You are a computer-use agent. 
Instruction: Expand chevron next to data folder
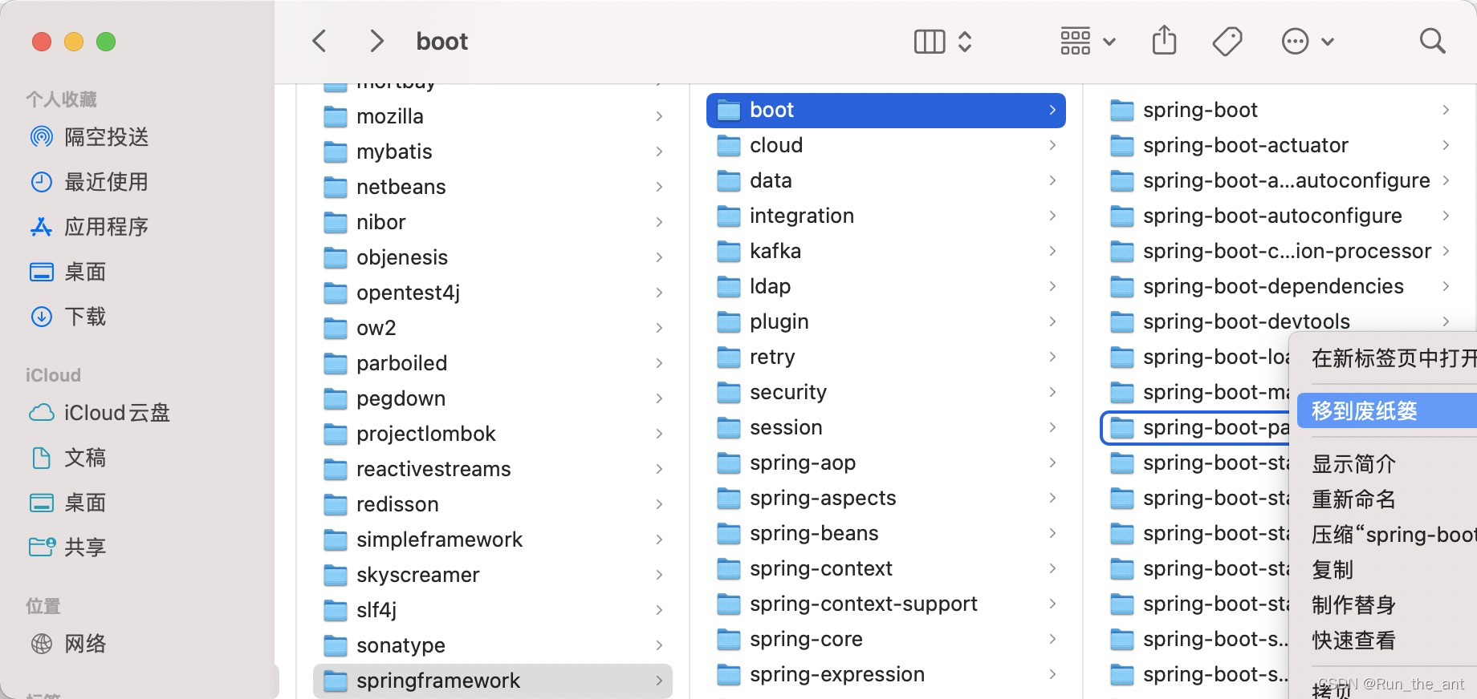coord(1052,180)
